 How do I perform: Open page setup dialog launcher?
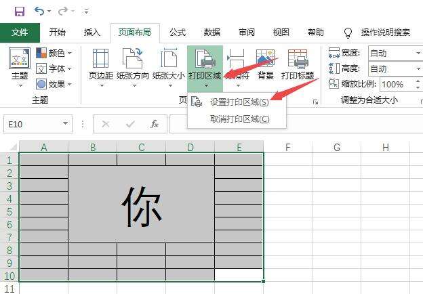pos(315,102)
